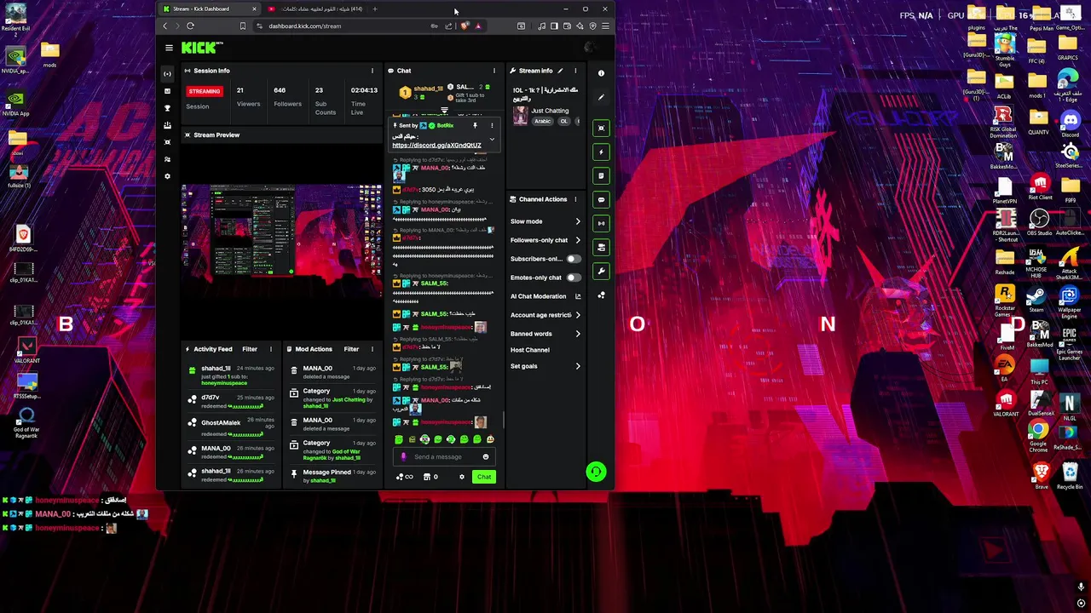Screen dimensions: 1091x613
Task: Open the trophy icon in left sidebar
Action: pos(167,108)
